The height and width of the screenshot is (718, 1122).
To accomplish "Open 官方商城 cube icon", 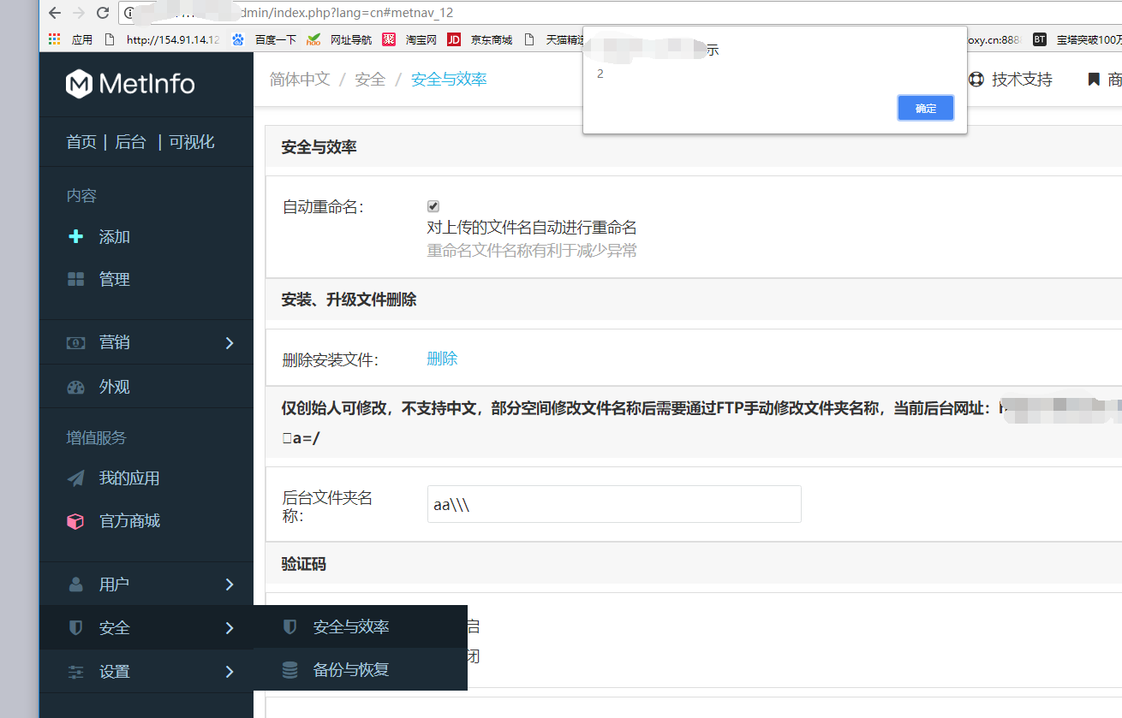I will (x=75, y=521).
